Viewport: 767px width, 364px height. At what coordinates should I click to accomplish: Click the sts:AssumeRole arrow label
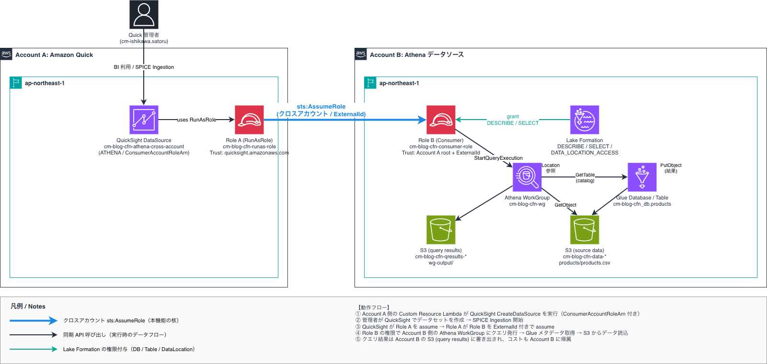tap(321, 110)
